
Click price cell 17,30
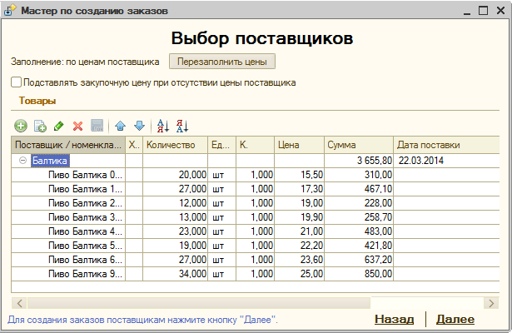click(x=299, y=189)
